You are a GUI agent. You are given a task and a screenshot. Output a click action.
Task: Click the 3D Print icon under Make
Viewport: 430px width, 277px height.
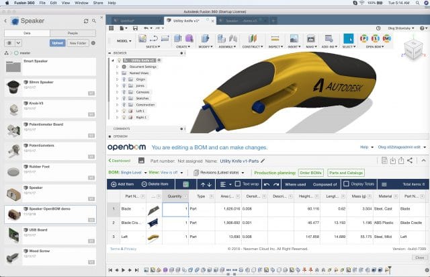coord(310,39)
